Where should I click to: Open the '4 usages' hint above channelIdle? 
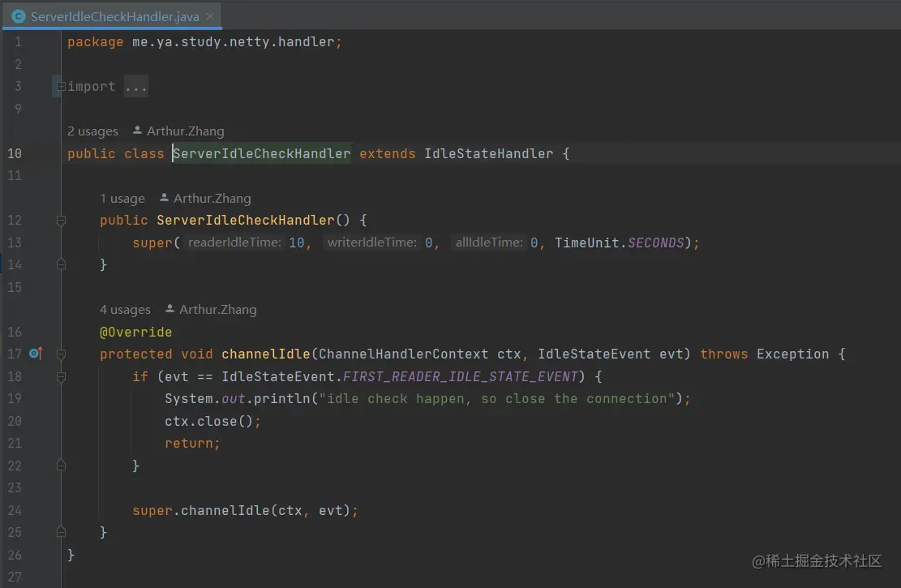tap(125, 309)
